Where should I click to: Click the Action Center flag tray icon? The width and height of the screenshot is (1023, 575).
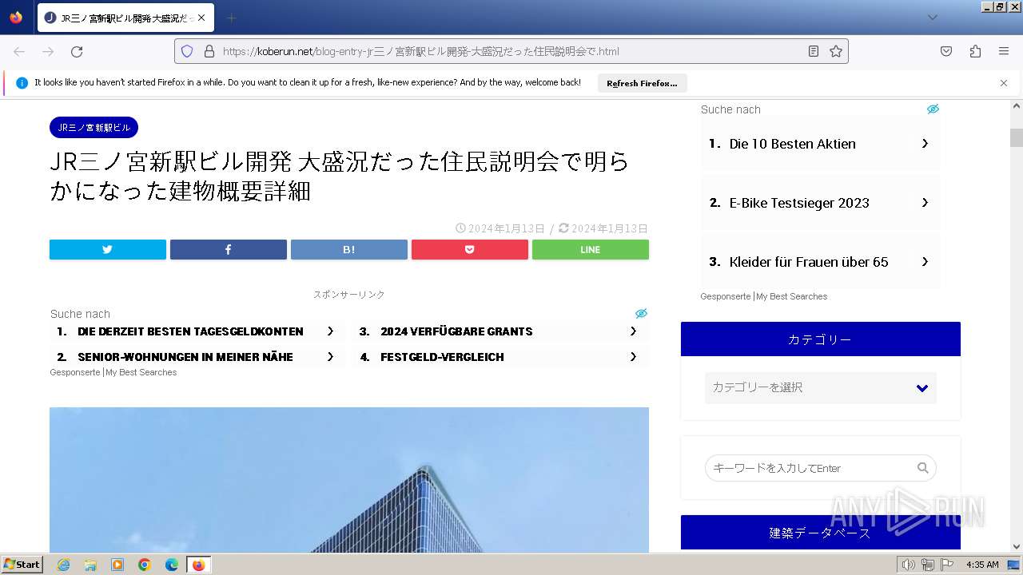point(947,565)
